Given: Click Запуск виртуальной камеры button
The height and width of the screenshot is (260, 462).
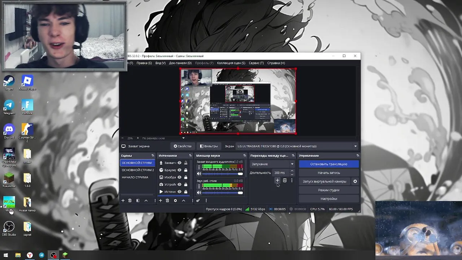Looking at the screenshot, I should (x=324, y=181).
